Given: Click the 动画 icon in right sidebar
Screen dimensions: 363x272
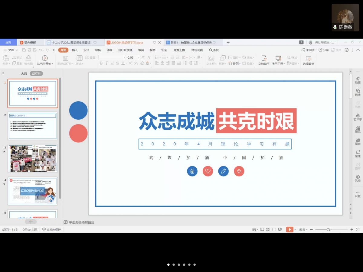Looking at the screenshot, I should 358,80.
